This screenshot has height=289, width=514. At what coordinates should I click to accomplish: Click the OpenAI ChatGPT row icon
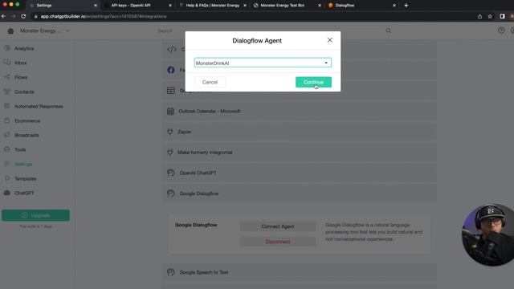[x=171, y=173]
